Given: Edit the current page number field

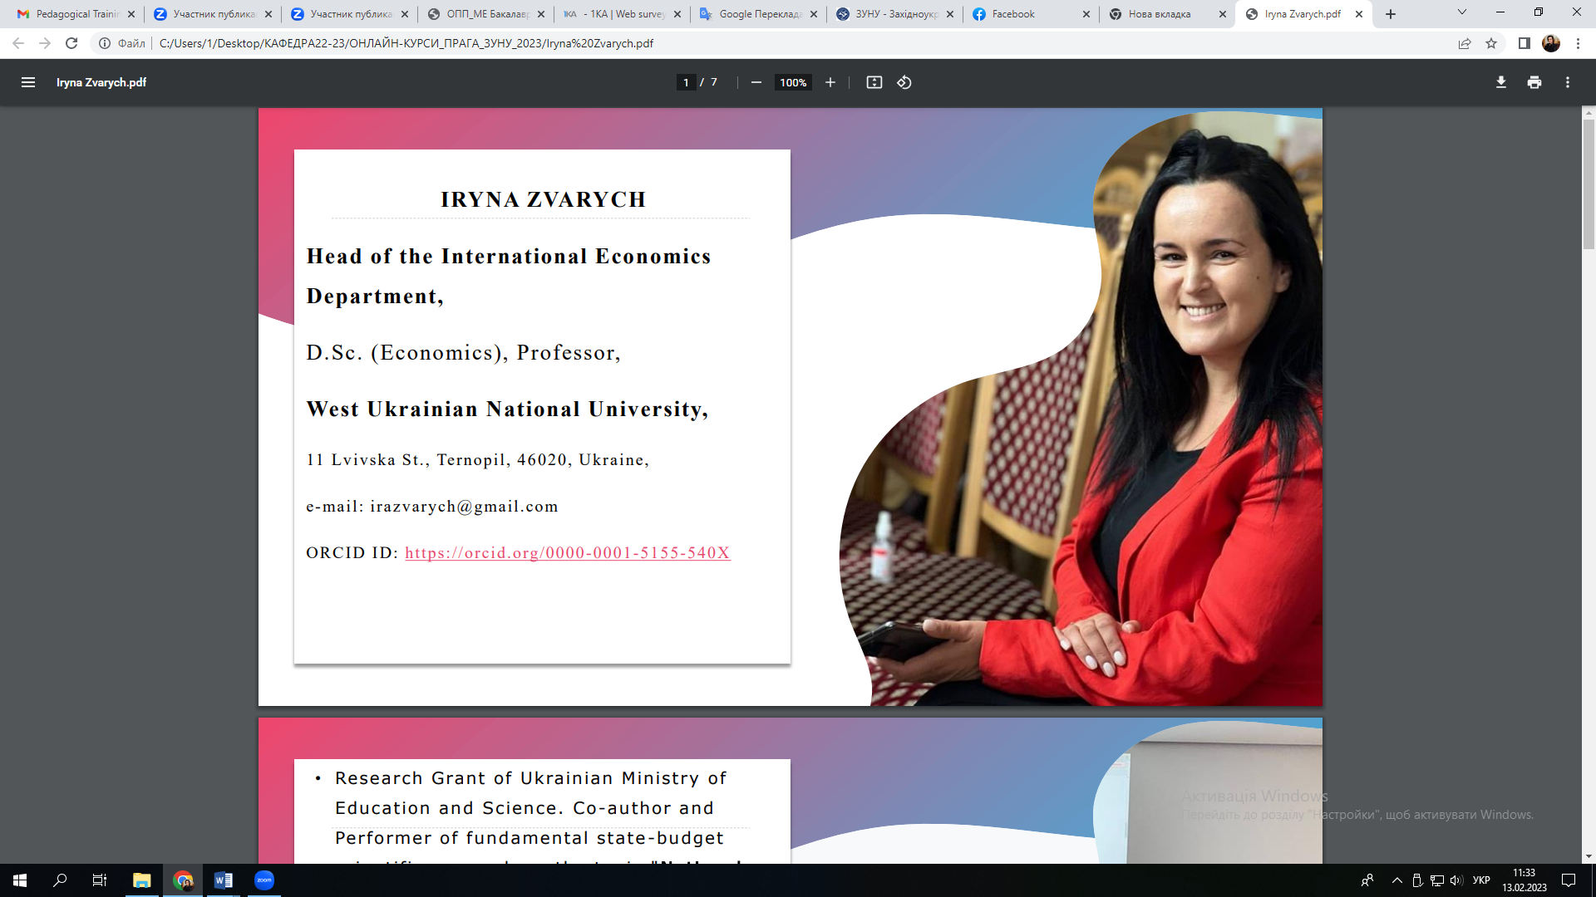Looking at the screenshot, I should point(686,82).
